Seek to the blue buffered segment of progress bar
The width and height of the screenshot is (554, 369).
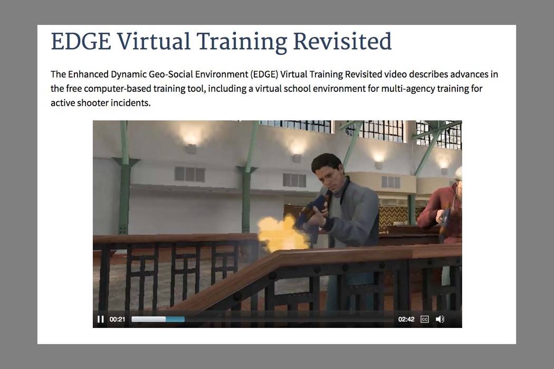click(175, 319)
